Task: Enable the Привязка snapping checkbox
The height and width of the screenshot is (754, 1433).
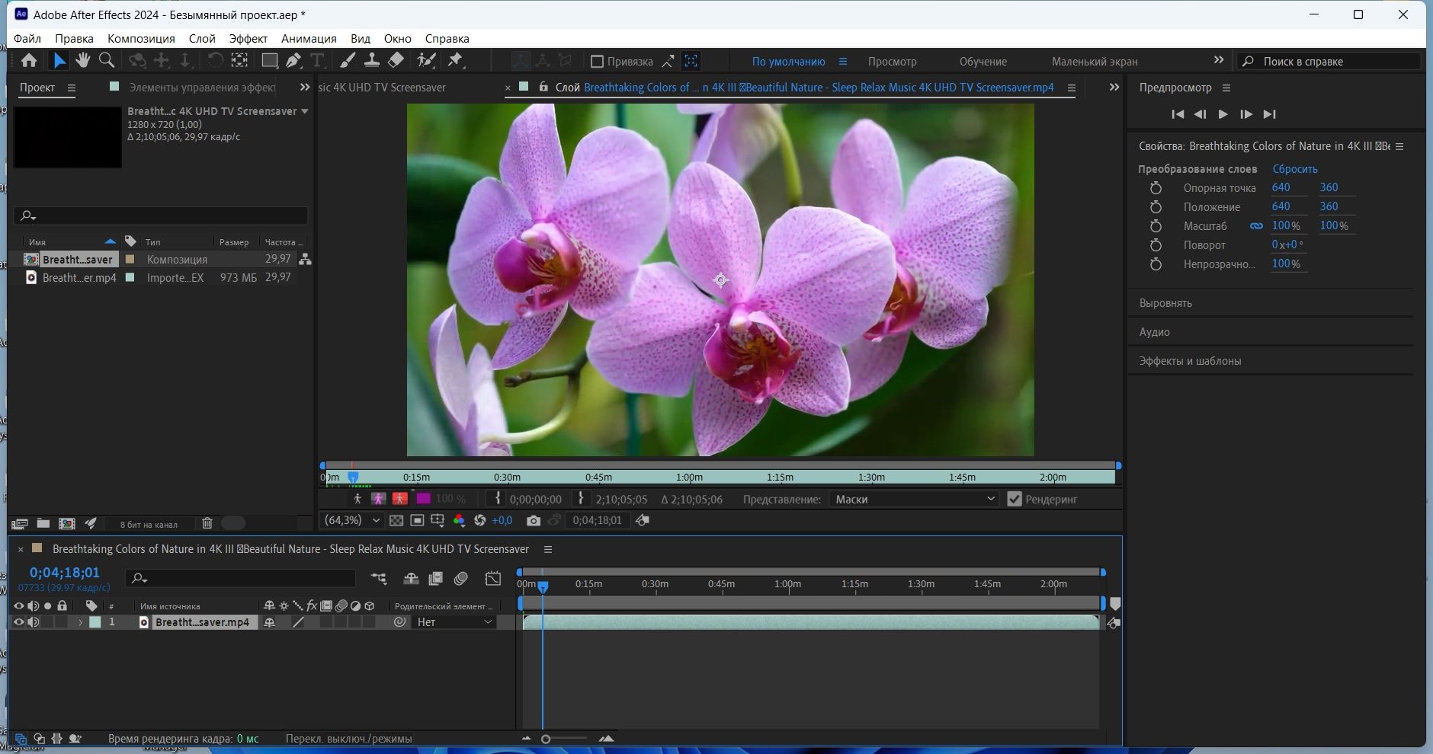Action: 598,62
